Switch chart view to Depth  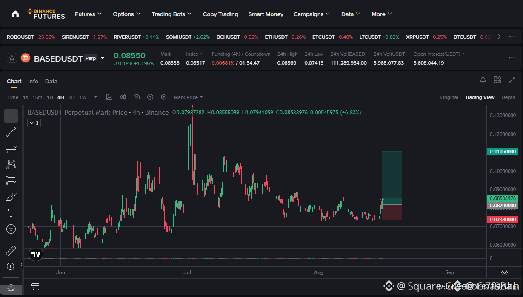508,97
